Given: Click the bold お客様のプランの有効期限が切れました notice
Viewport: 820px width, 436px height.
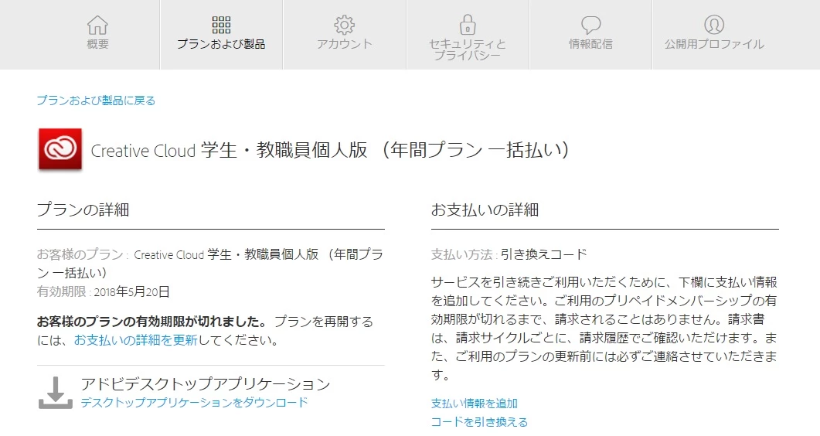Looking at the screenshot, I should pyautogui.click(x=151, y=322).
